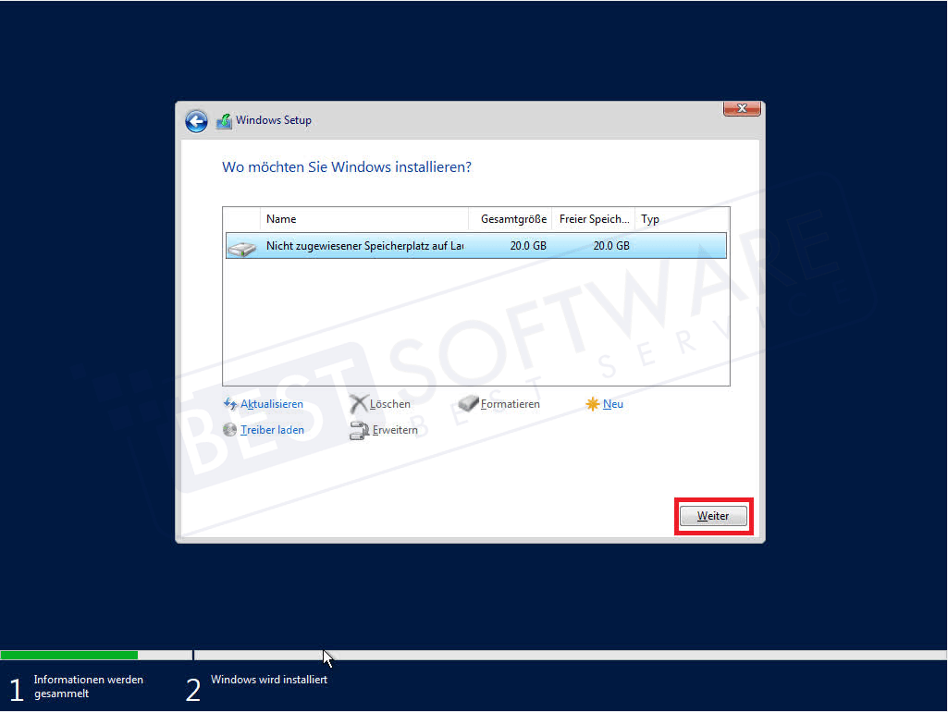Click the Windows Setup title bar icon
948x712 pixels.
click(223, 120)
